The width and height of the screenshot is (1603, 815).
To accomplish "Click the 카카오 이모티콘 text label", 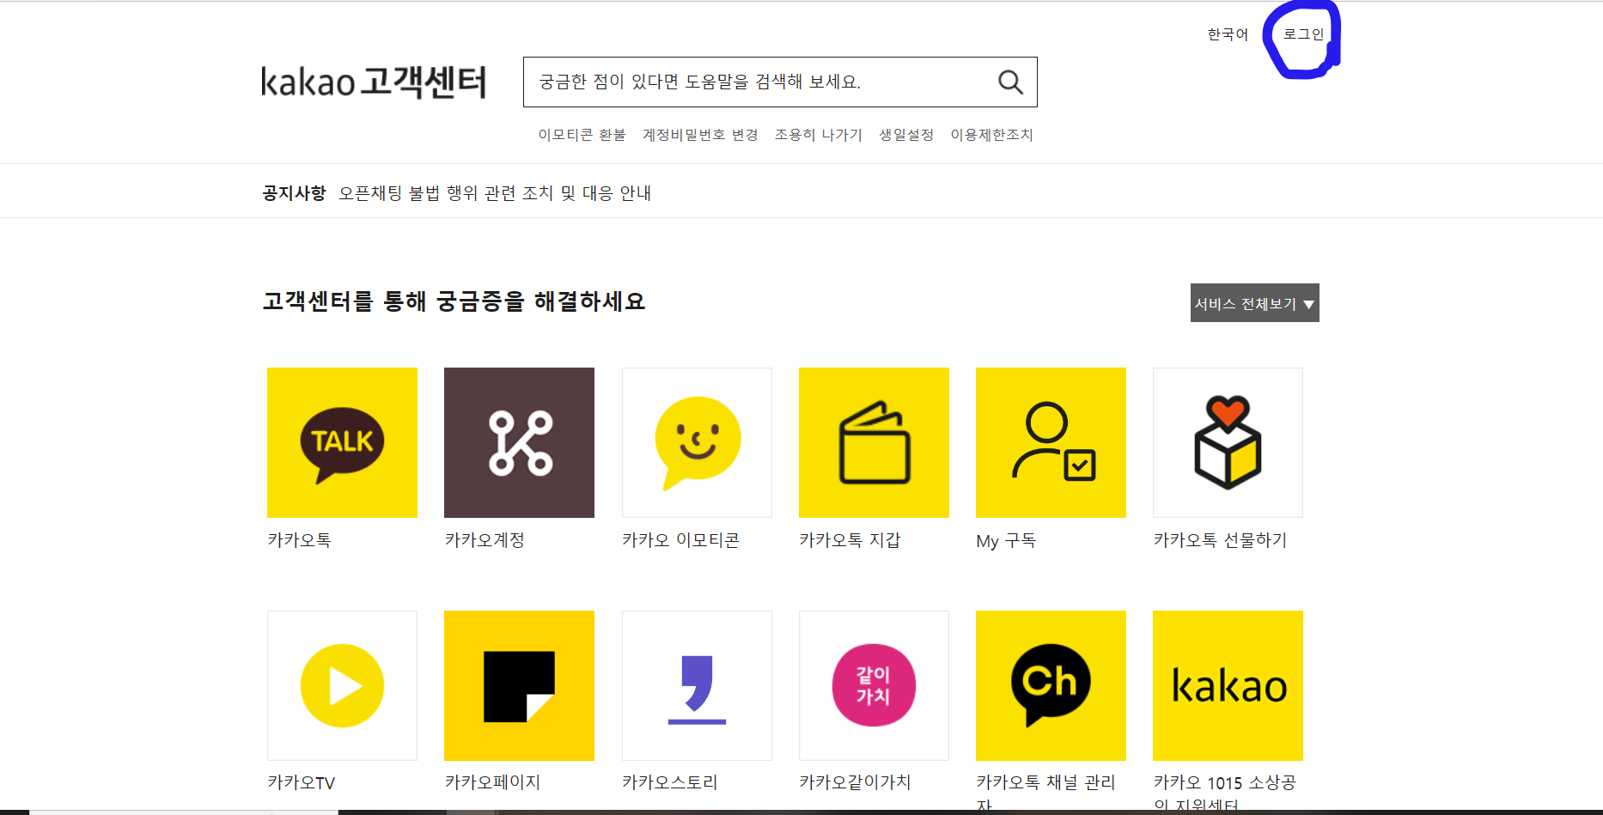I will (x=680, y=540).
